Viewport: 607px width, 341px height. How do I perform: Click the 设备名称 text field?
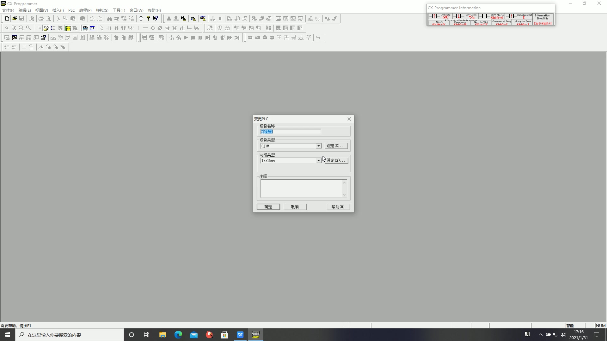[x=291, y=131]
